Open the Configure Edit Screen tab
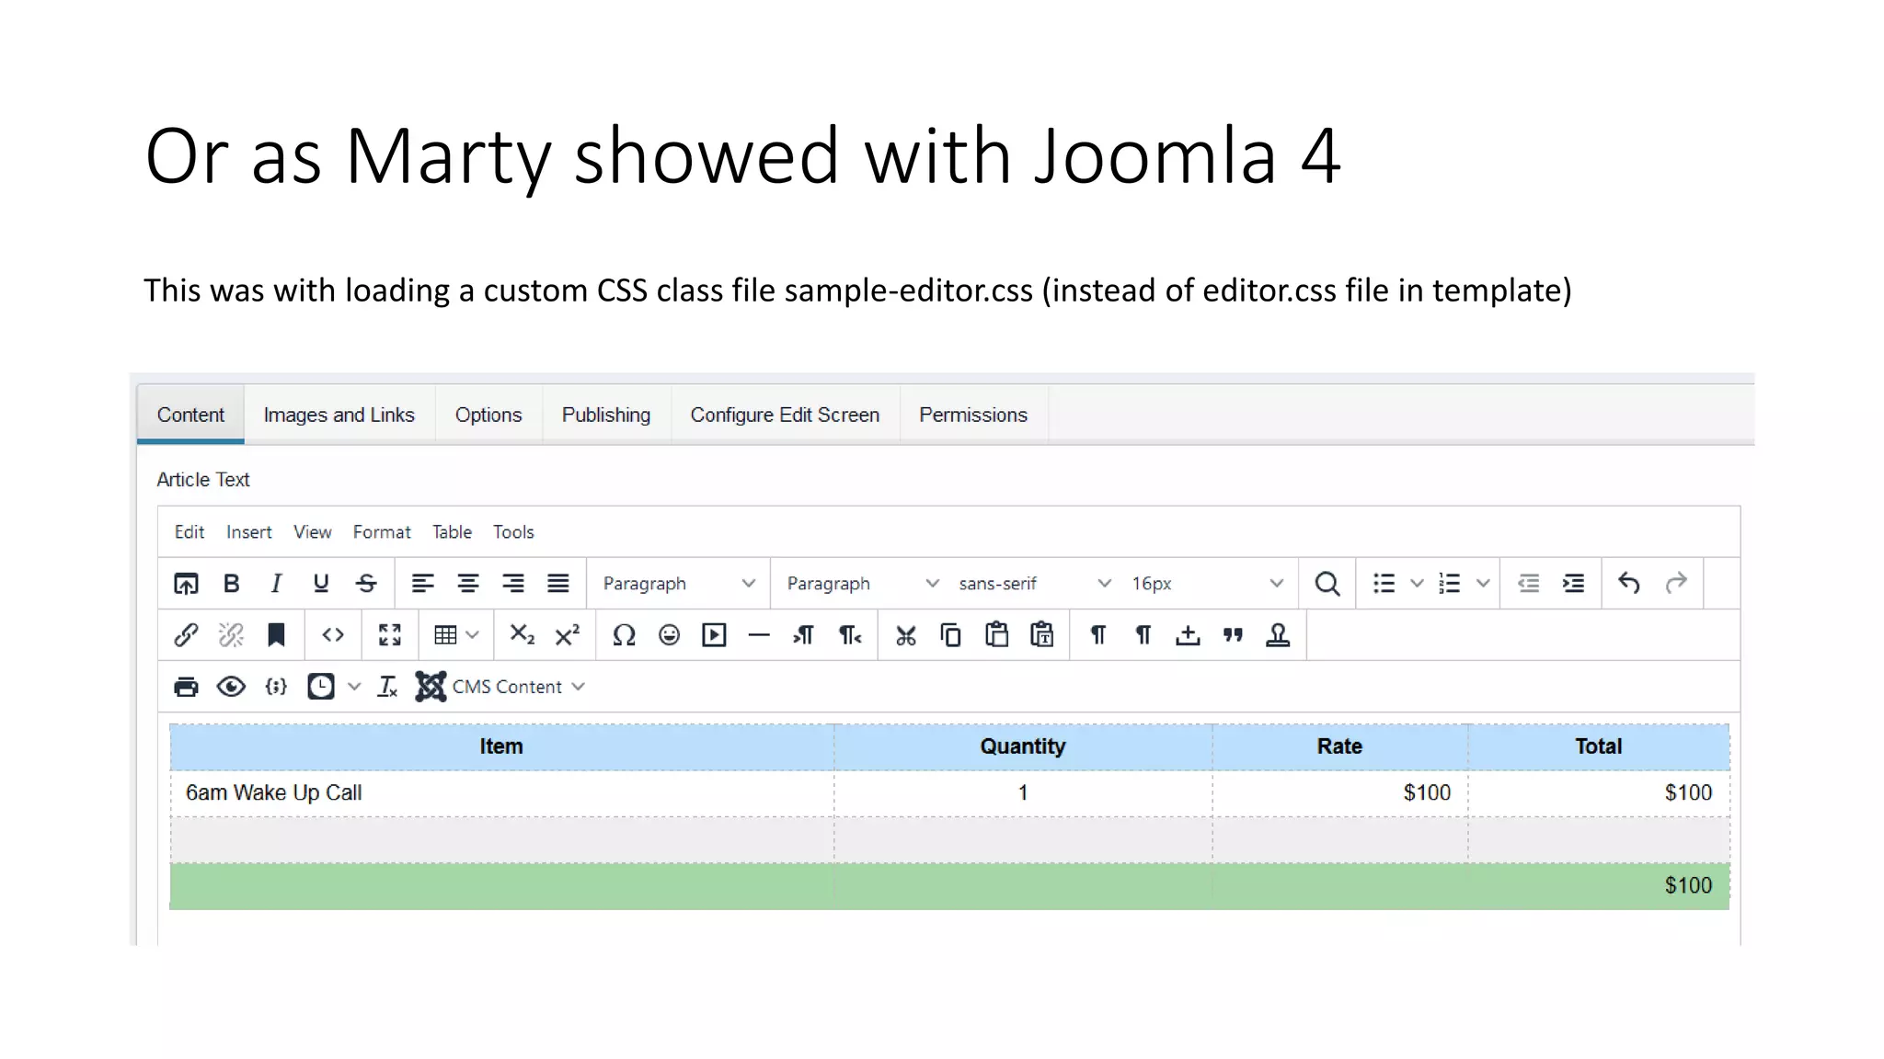 (785, 416)
